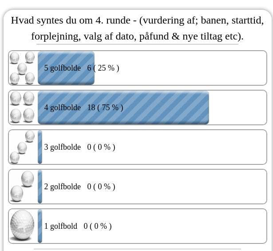This screenshot has width=273, height=251.
Task: Click the '6 ( 25 % )' vote count
Action: click(x=103, y=68)
